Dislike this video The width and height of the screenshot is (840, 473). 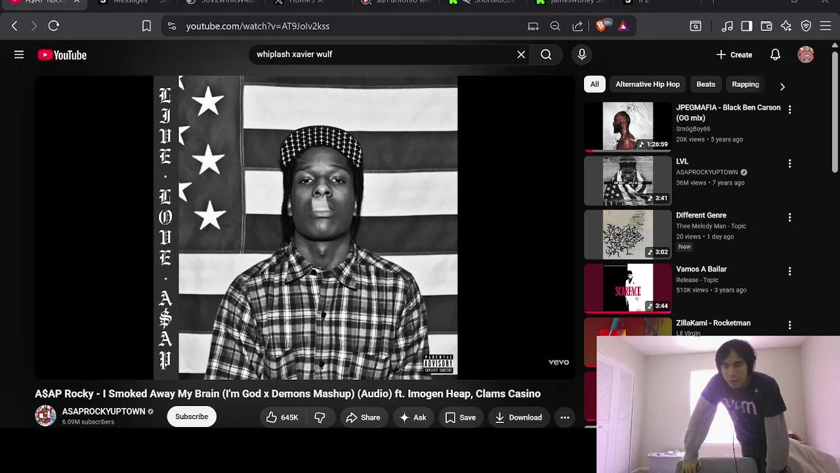[320, 417]
